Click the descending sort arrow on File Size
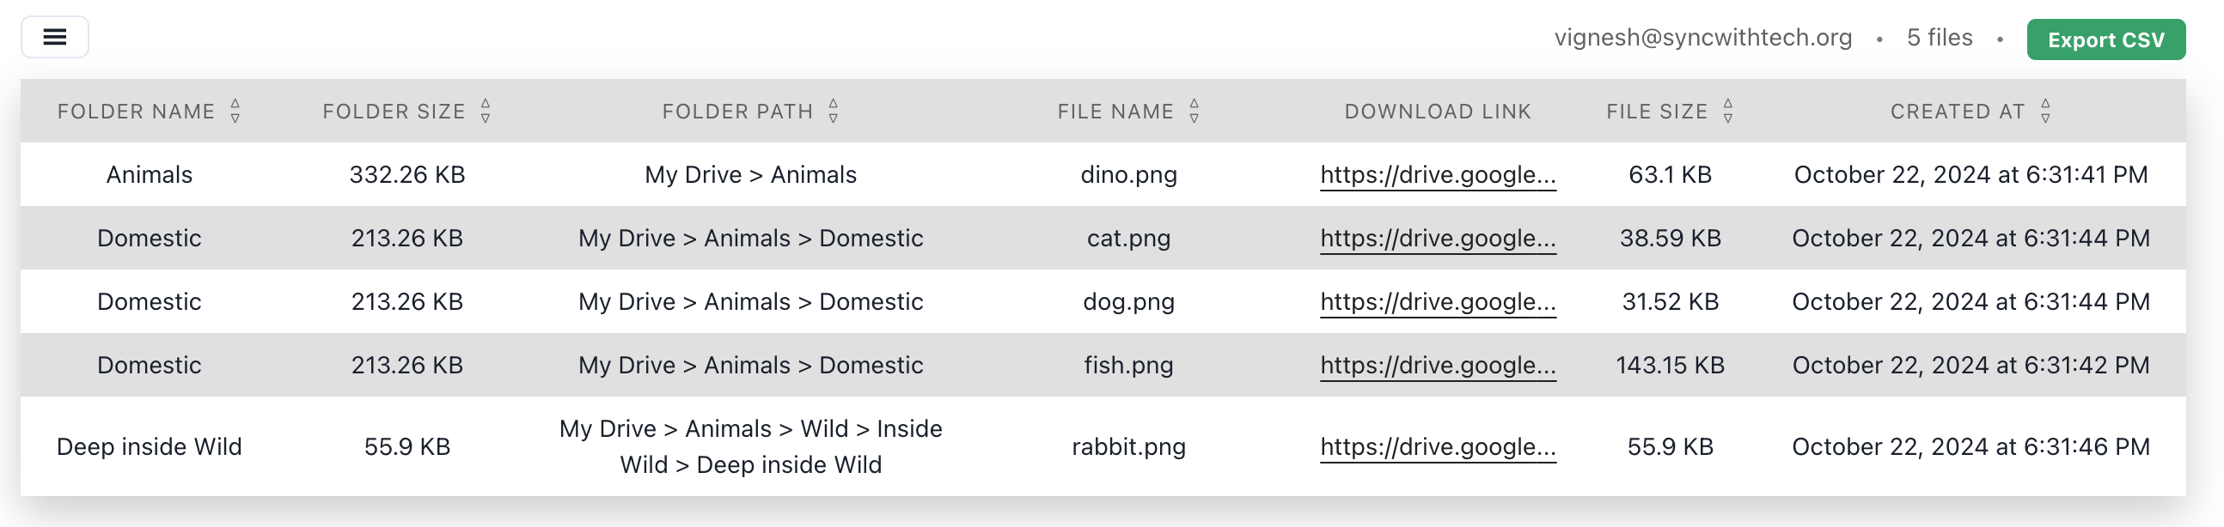The width and height of the screenshot is (2224, 527). click(1726, 119)
